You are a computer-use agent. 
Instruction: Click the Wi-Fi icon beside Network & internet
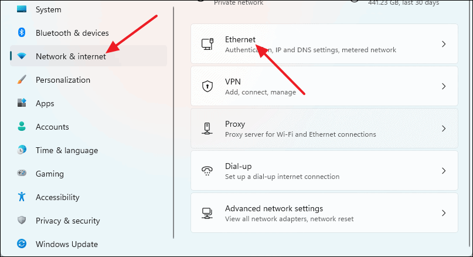click(x=22, y=56)
